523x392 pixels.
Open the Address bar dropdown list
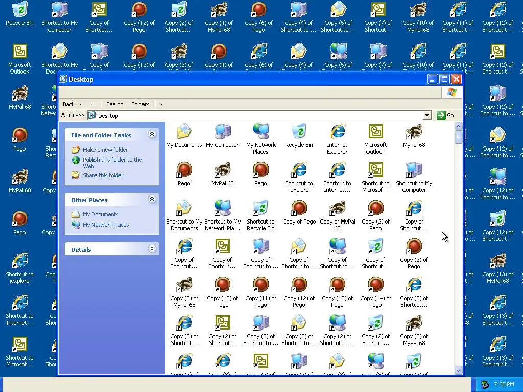tap(427, 115)
